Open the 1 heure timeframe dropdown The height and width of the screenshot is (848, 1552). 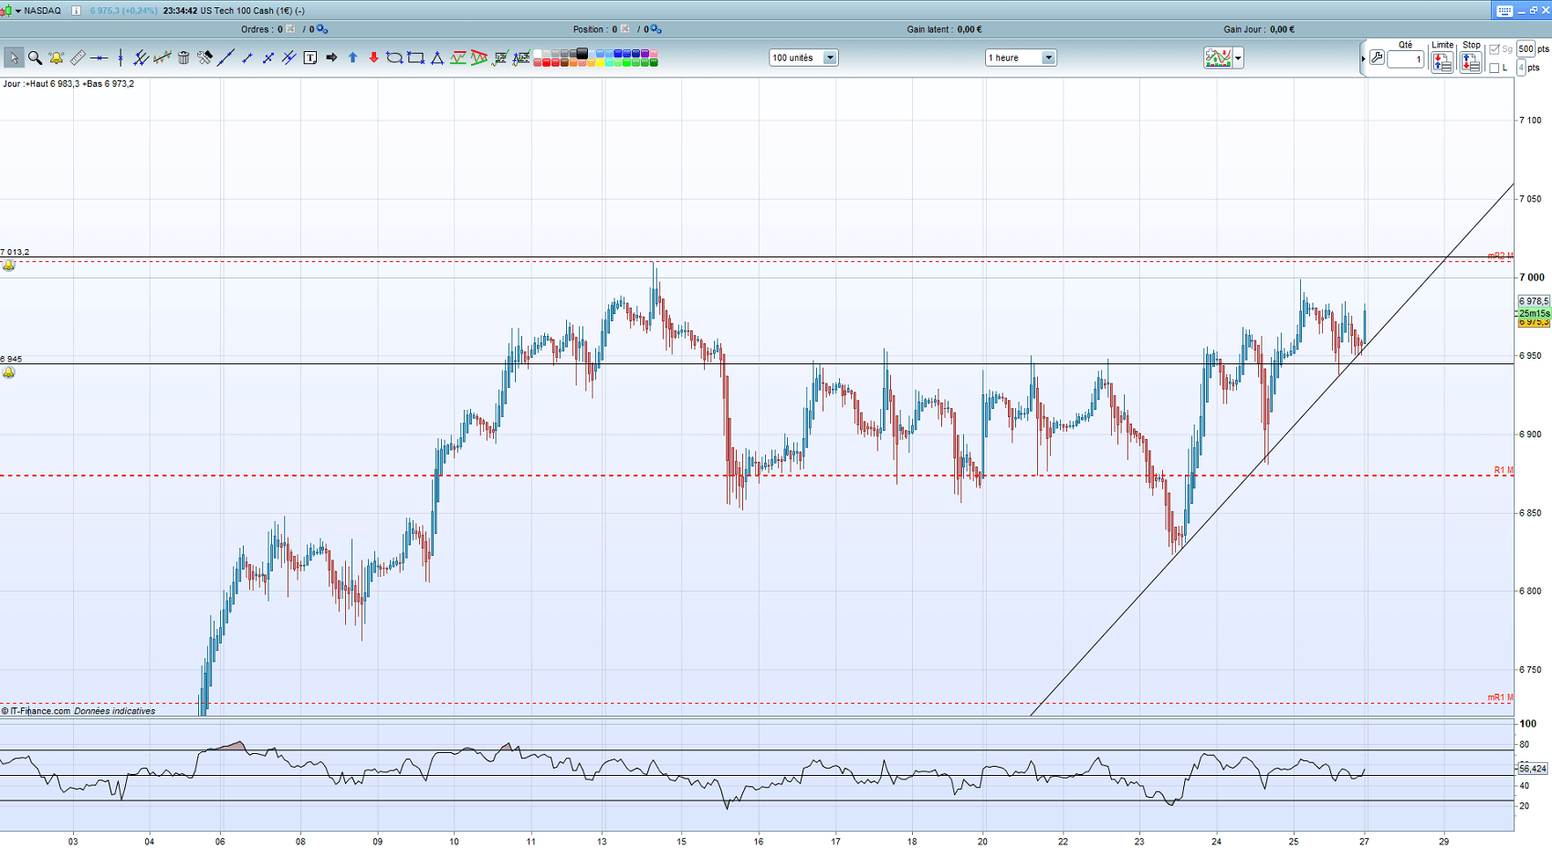(x=1021, y=58)
